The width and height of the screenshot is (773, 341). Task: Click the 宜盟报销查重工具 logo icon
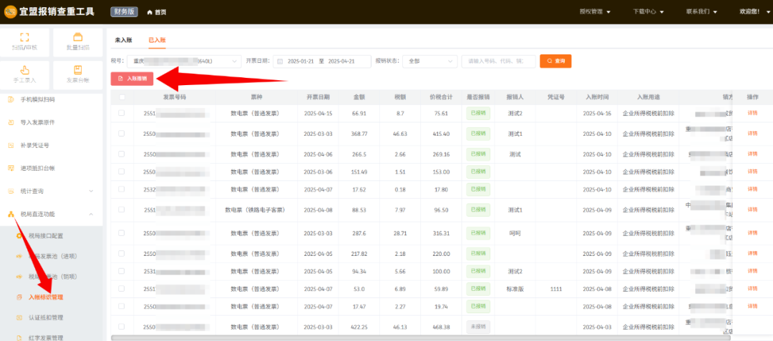[11, 12]
